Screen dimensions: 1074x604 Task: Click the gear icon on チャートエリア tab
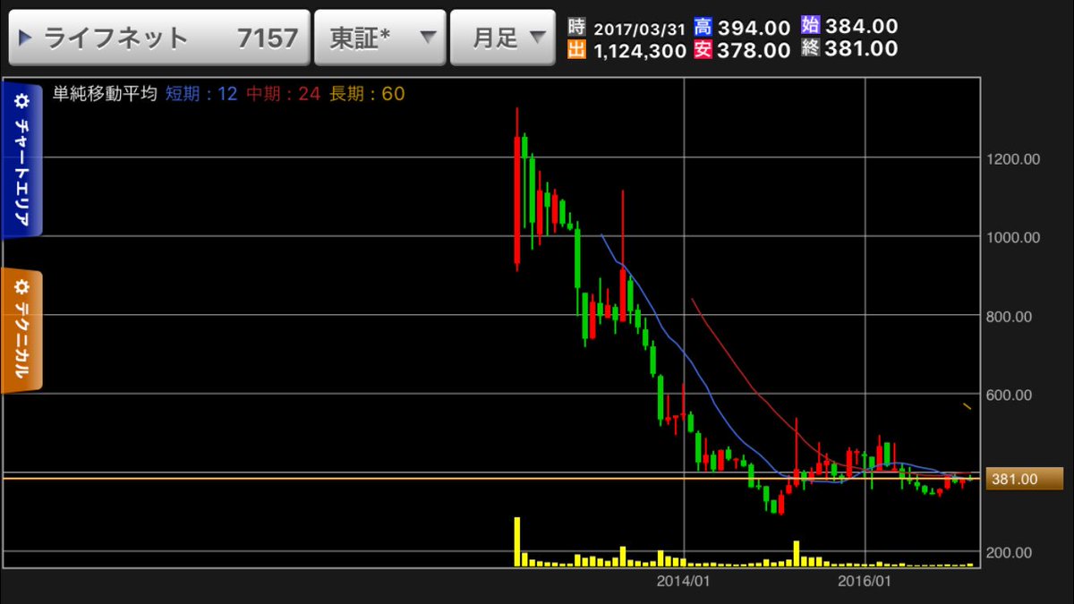(22, 100)
